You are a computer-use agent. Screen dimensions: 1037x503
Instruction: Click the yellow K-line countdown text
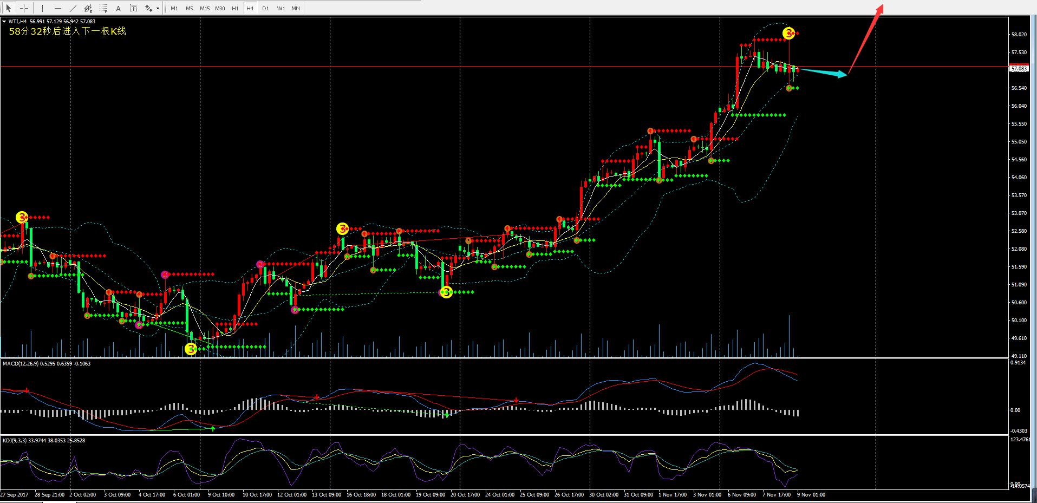click(68, 31)
